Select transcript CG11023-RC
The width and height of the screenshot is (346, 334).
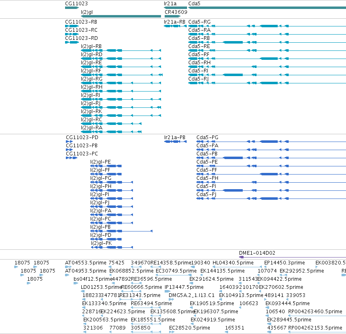click(72, 34)
